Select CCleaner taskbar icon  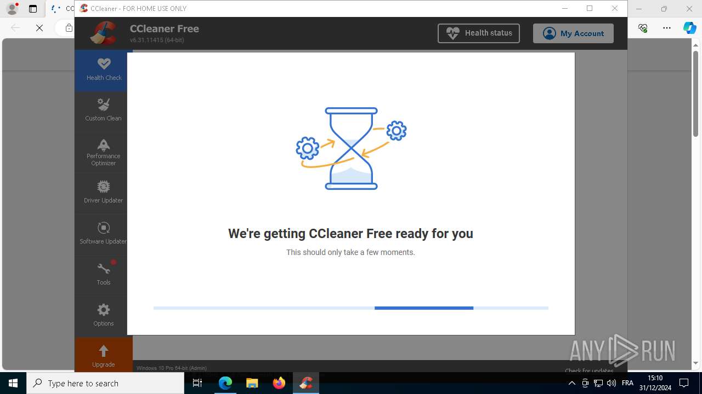pos(306,383)
